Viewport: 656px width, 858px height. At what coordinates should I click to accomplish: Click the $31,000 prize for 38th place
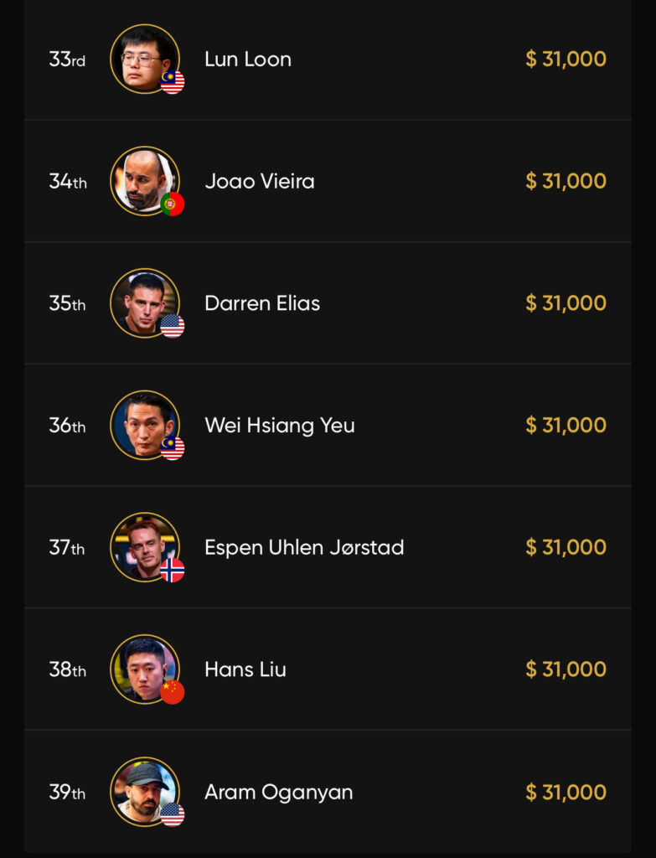pyautogui.click(x=566, y=669)
